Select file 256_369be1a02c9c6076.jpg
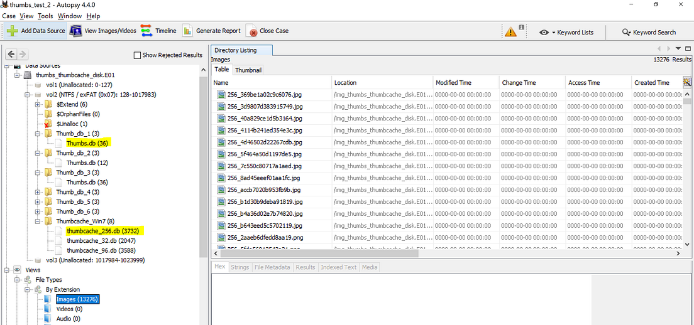The width and height of the screenshot is (694, 325). click(x=265, y=95)
